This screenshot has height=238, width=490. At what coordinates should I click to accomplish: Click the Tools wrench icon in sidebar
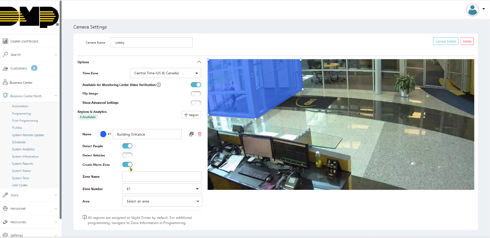pyautogui.click(x=5, y=195)
